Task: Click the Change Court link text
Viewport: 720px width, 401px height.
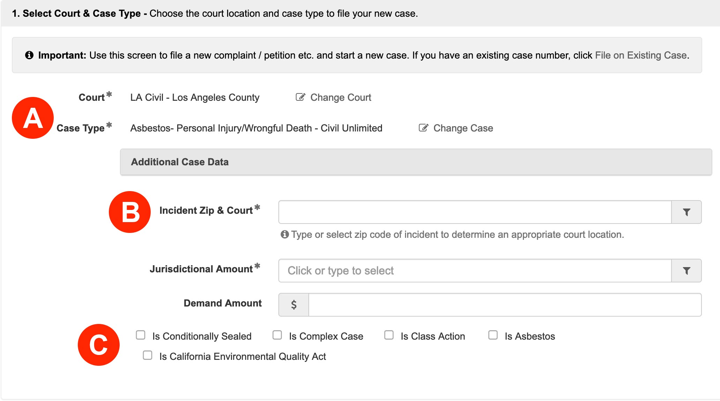Action: (x=341, y=98)
